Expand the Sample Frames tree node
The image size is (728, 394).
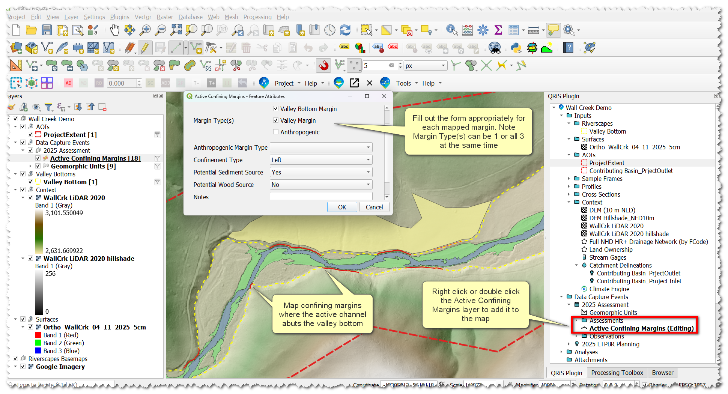tap(569, 179)
